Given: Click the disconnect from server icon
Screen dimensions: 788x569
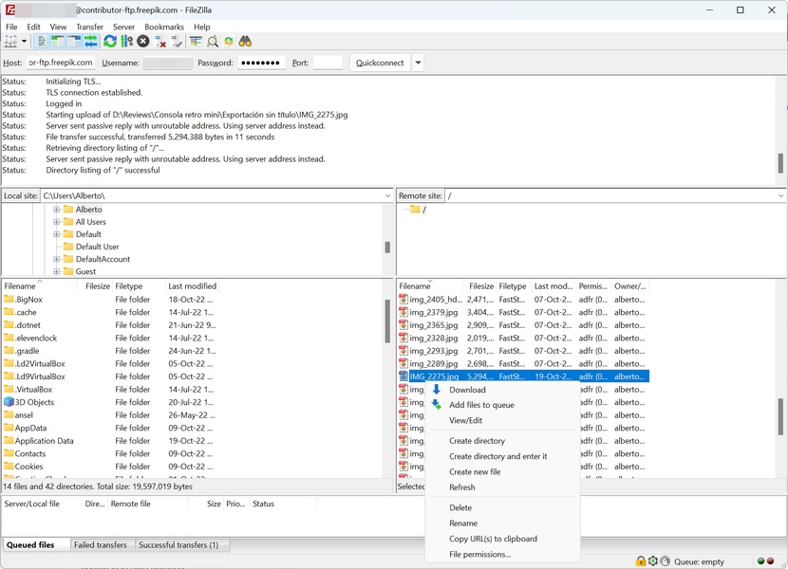Looking at the screenshot, I should [160, 42].
